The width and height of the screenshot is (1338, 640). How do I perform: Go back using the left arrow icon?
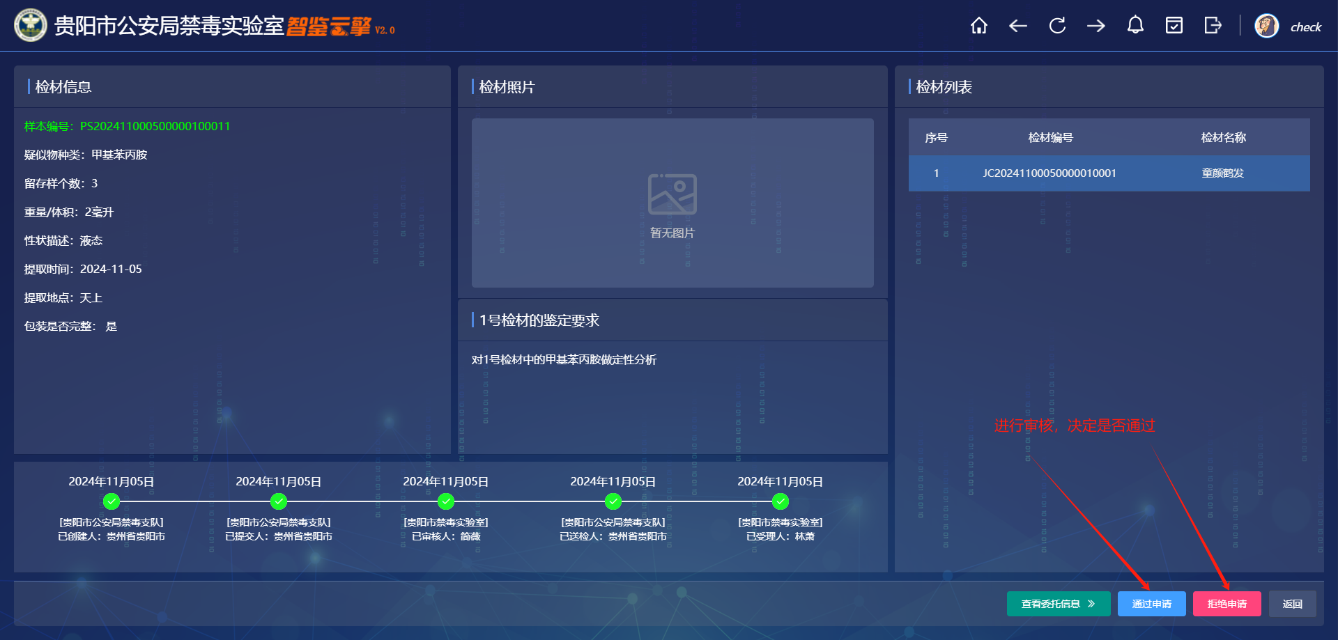(1018, 26)
